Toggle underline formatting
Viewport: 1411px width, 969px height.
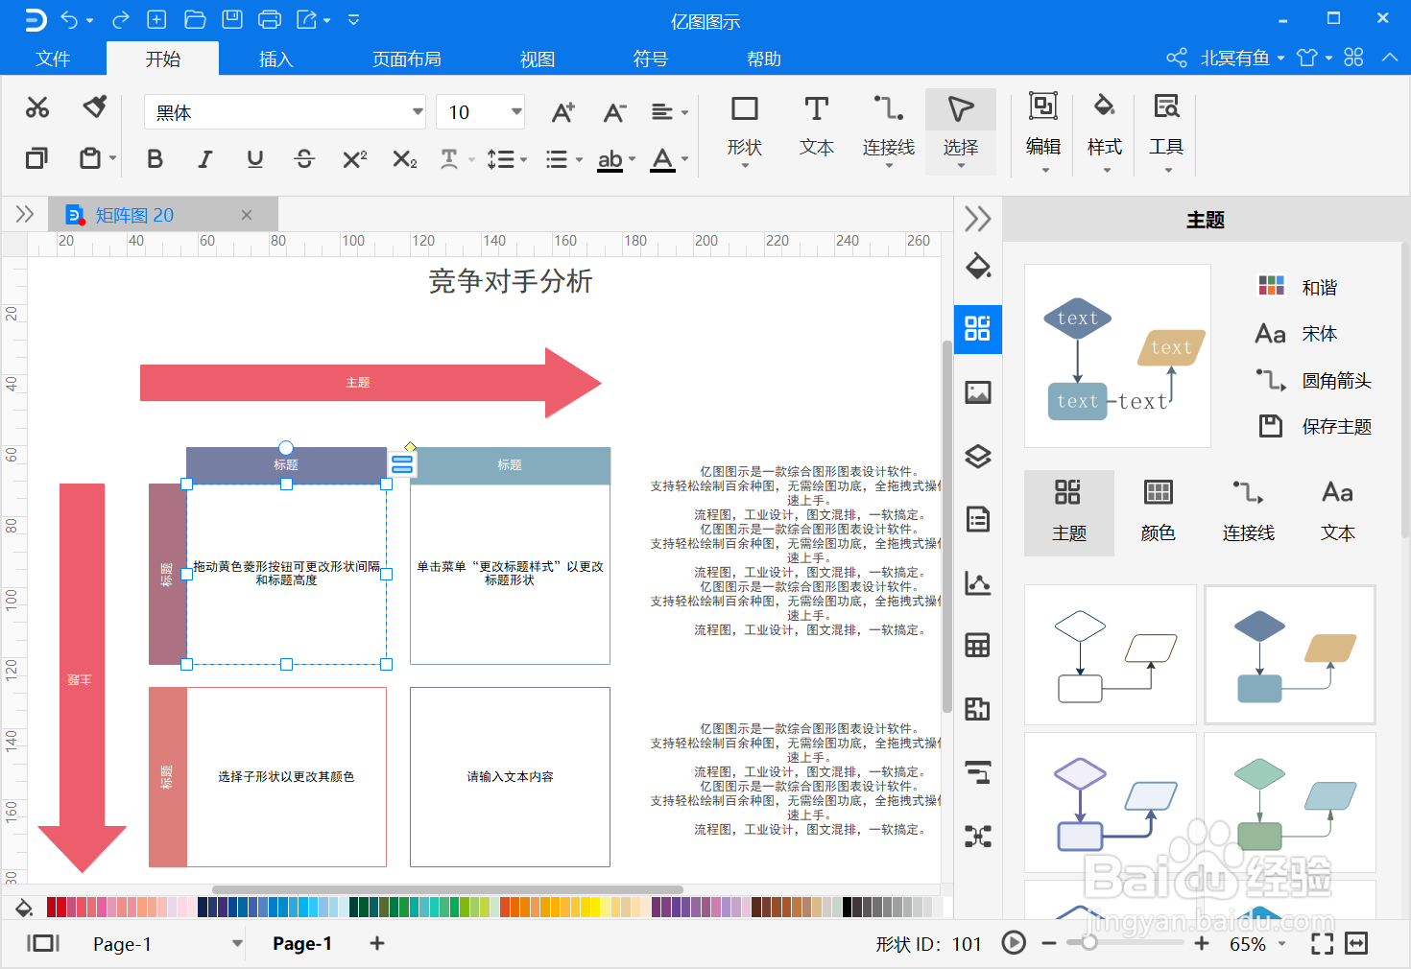point(254,159)
